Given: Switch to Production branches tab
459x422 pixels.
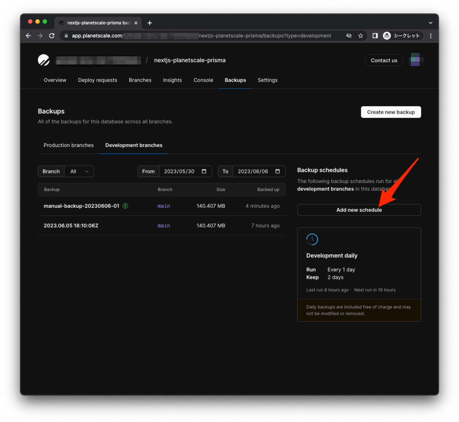Looking at the screenshot, I should [68, 145].
